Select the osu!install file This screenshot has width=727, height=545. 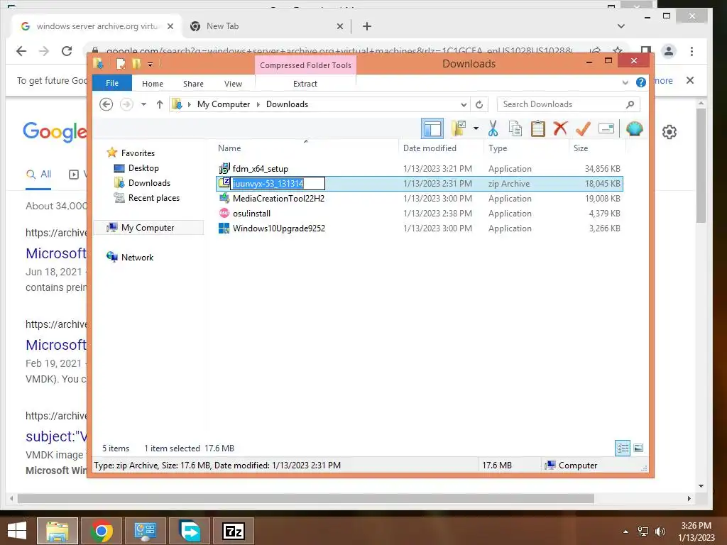[x=251, y=213]
